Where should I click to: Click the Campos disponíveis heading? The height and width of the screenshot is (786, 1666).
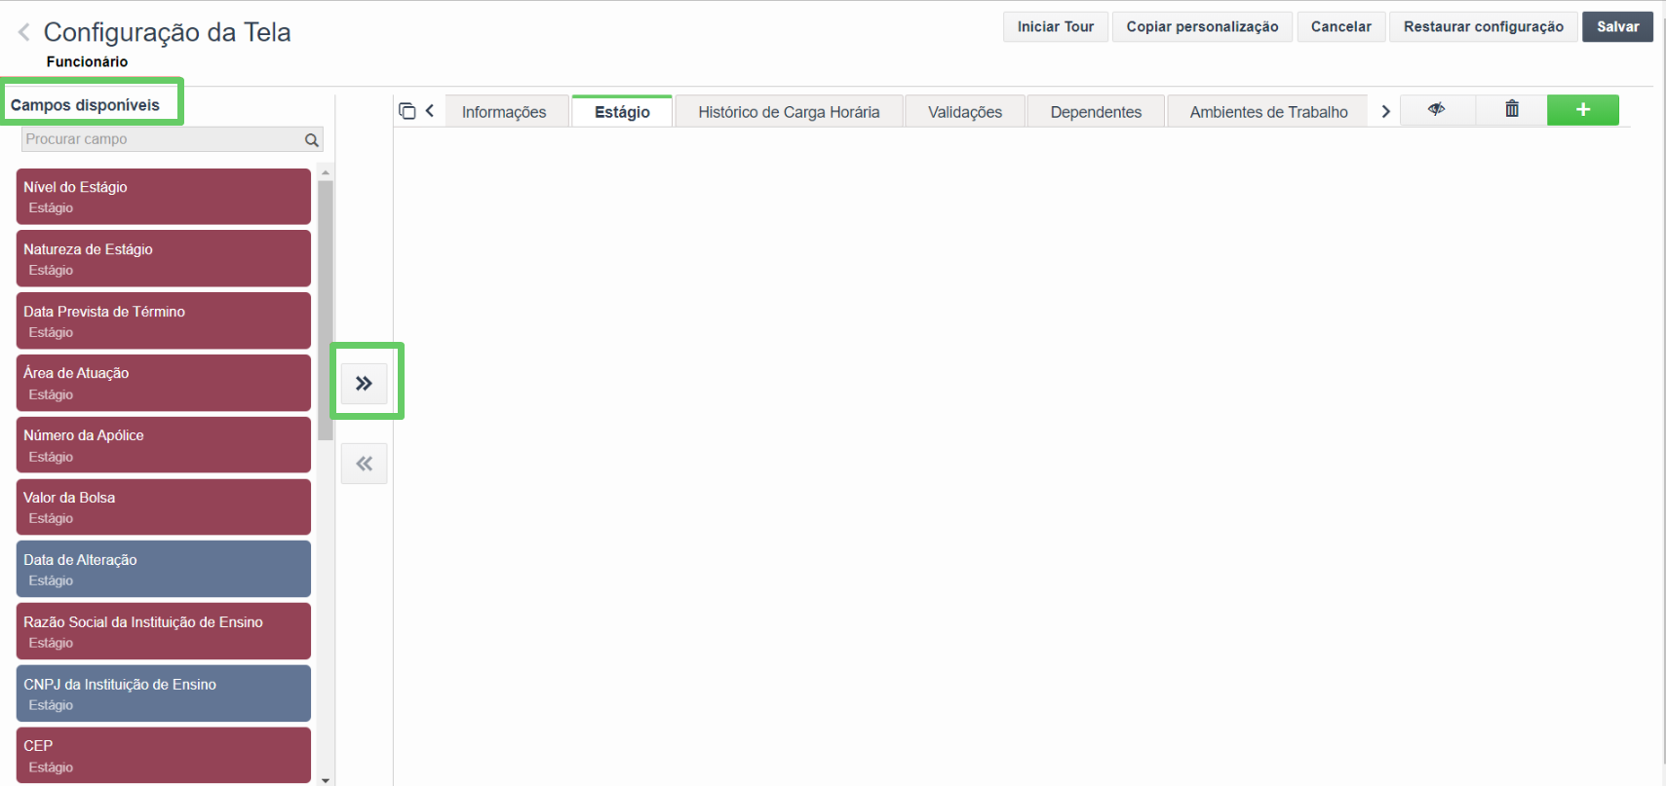pos(85,105)
